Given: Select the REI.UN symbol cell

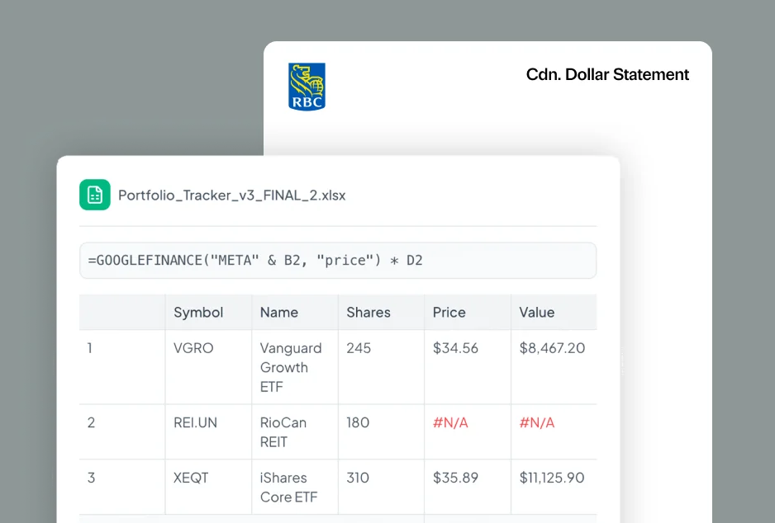Looking at the screenshot, I should pos(195,422).
